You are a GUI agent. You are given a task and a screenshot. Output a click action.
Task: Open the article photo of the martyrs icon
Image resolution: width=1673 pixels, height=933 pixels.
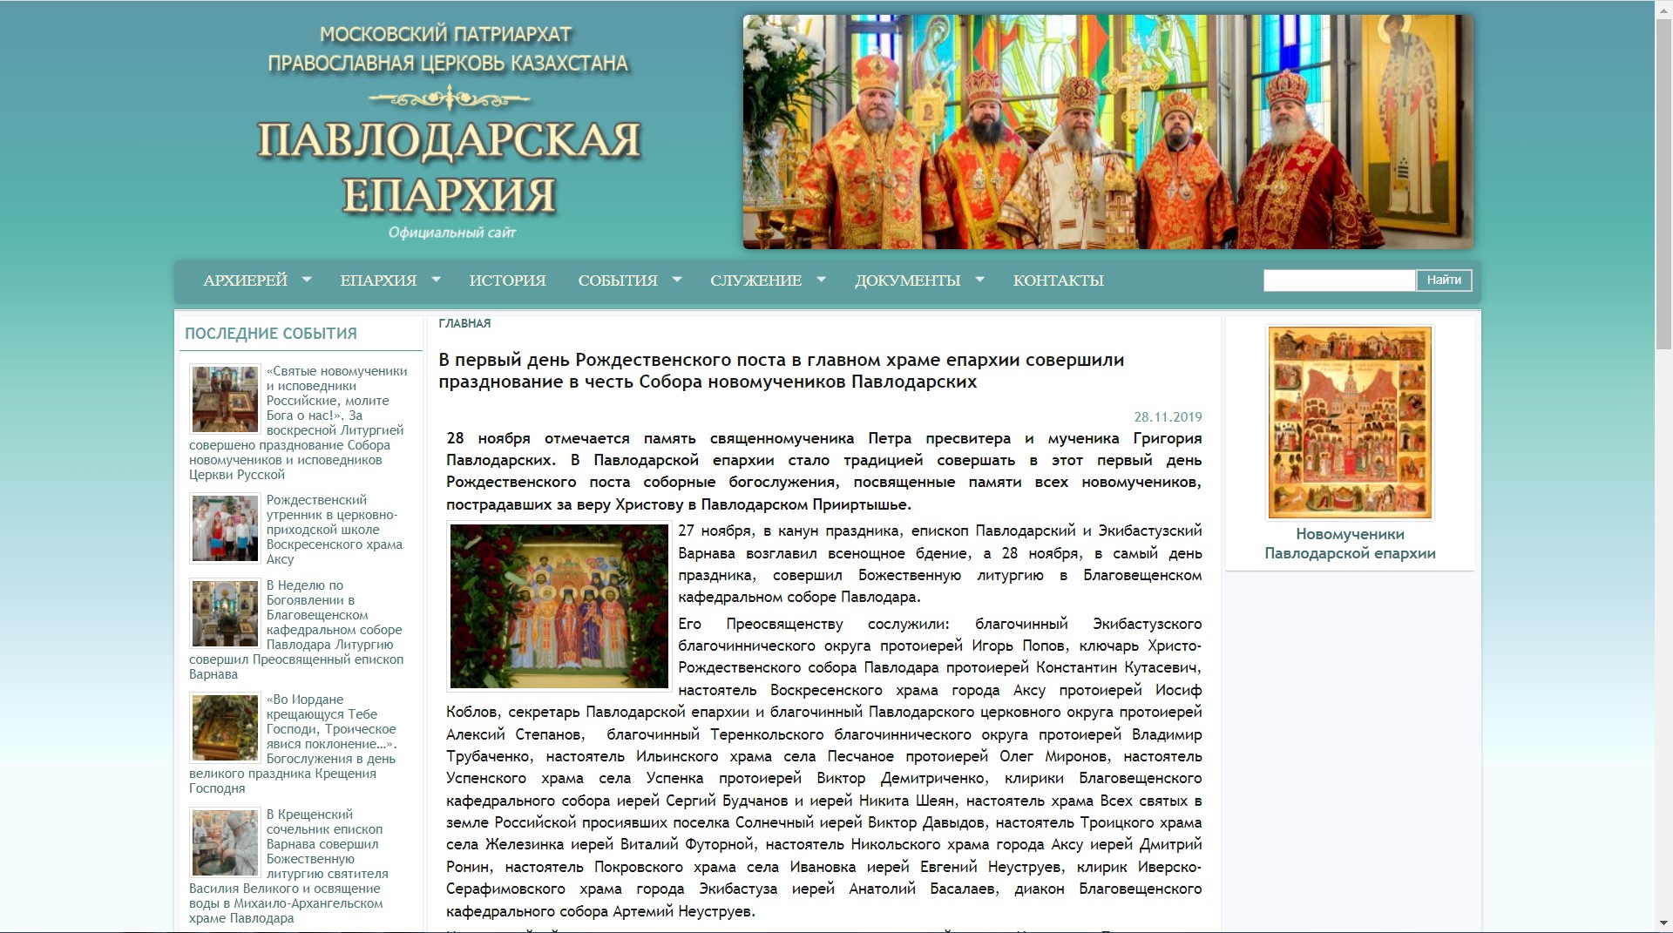coord(559,606)
